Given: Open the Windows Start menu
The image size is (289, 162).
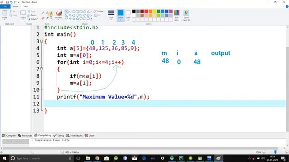Looking at the screenshot, I should (5, 158).
